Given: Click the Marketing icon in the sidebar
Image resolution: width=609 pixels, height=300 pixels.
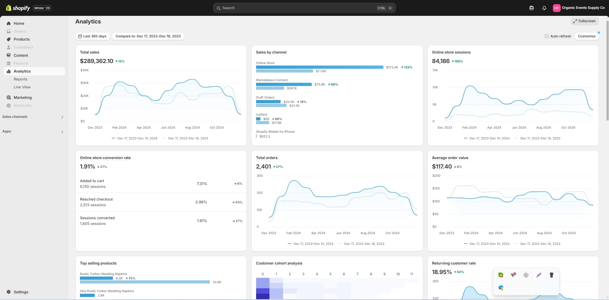Looking at the screenshot, I should point(9,98).
